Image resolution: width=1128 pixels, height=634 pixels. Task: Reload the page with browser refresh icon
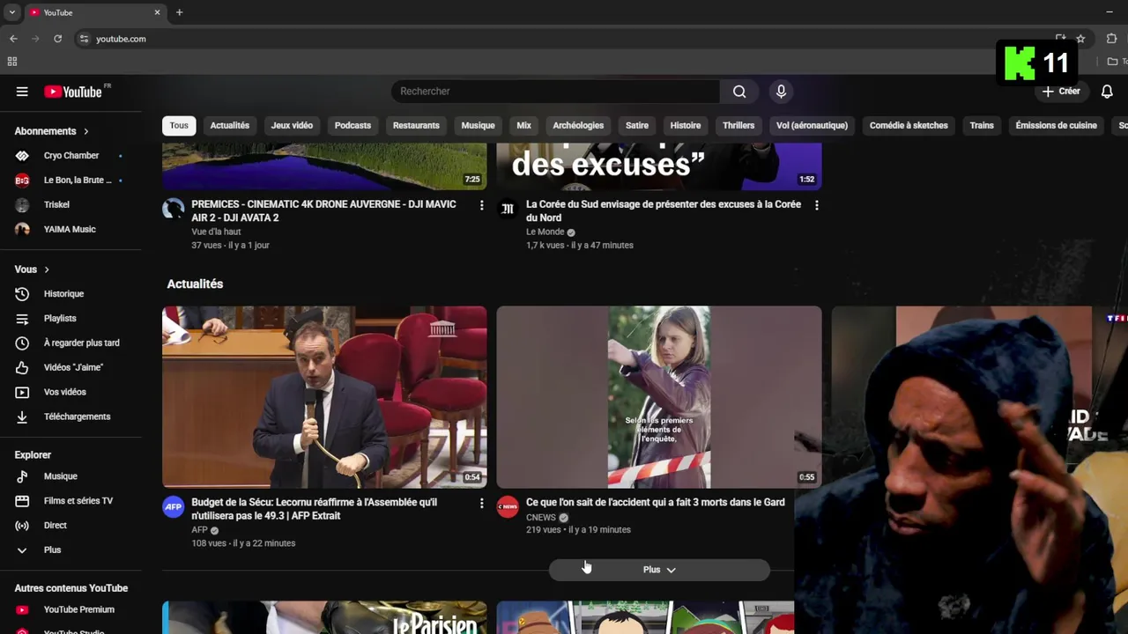point(57,39)
